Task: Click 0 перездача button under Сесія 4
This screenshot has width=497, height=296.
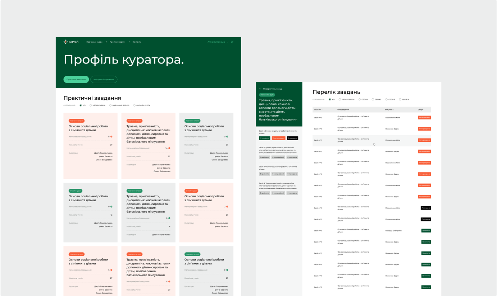Action: coord(292,193)
